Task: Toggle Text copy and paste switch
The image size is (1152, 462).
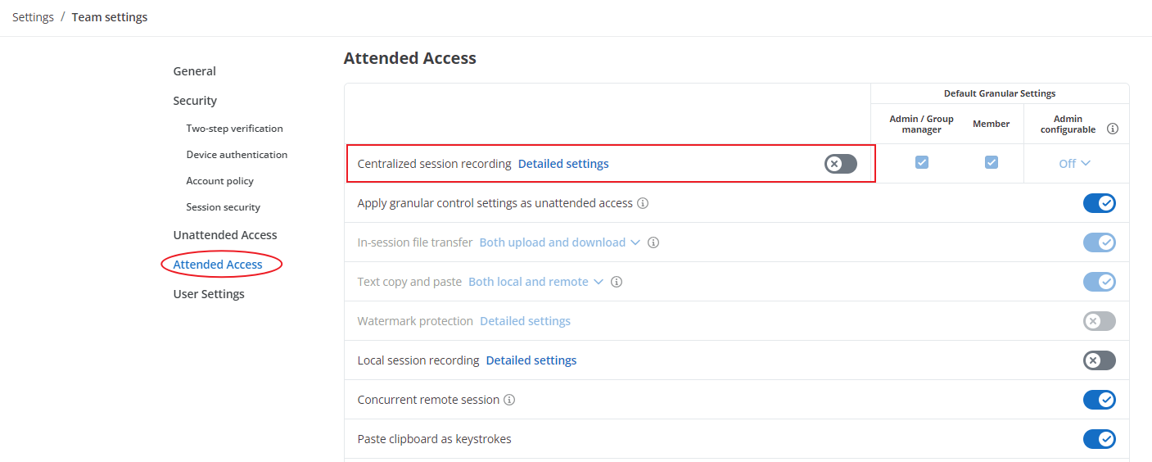Action: (x=1100, y=282)
